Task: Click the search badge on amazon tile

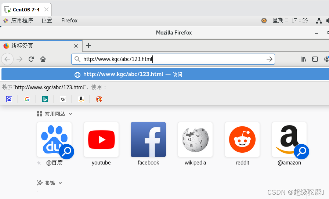Action: [x=301, y=152]
